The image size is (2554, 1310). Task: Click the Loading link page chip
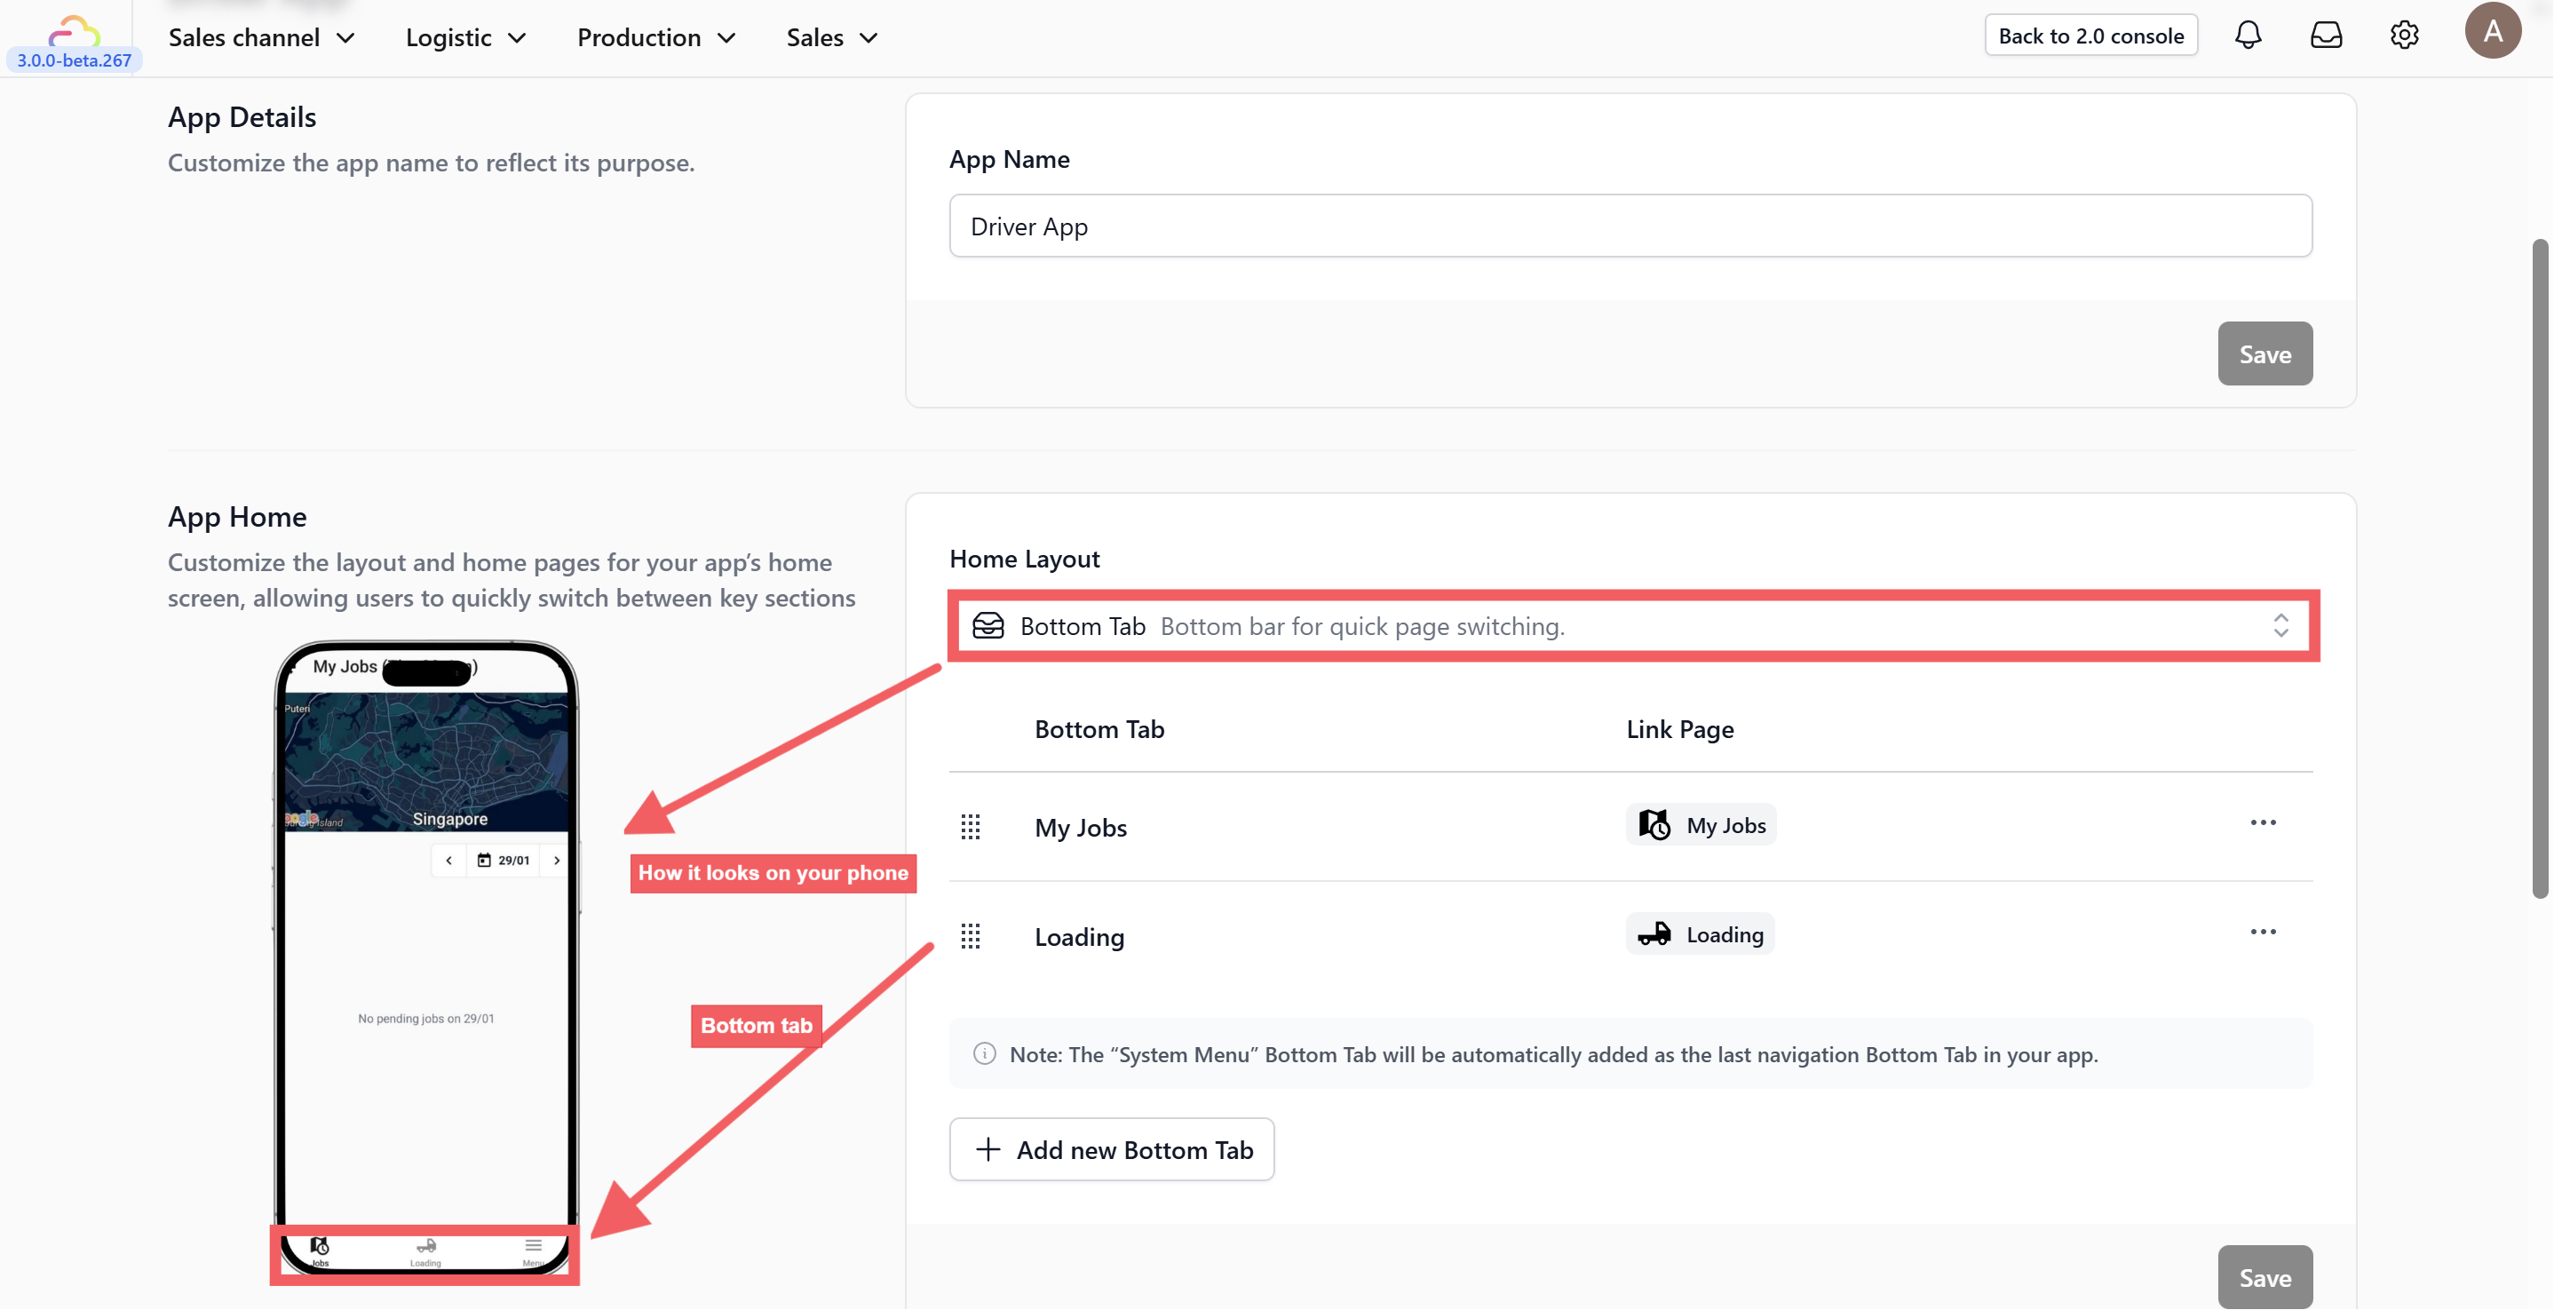coord(1701,934)
